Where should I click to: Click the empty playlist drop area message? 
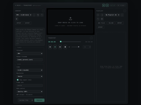(x=111, y=67)
